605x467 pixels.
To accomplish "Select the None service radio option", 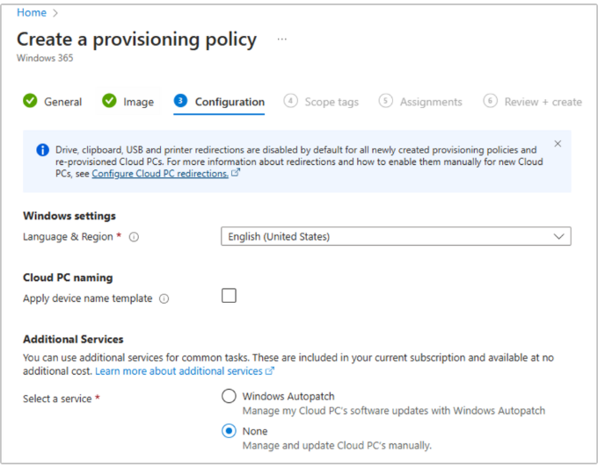I will pos(229,431).
